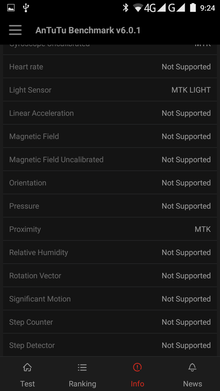This screenshot has height=391, width=220.
Task: Tap the Bluetooth status bar icon
Action: click(125, 8)
